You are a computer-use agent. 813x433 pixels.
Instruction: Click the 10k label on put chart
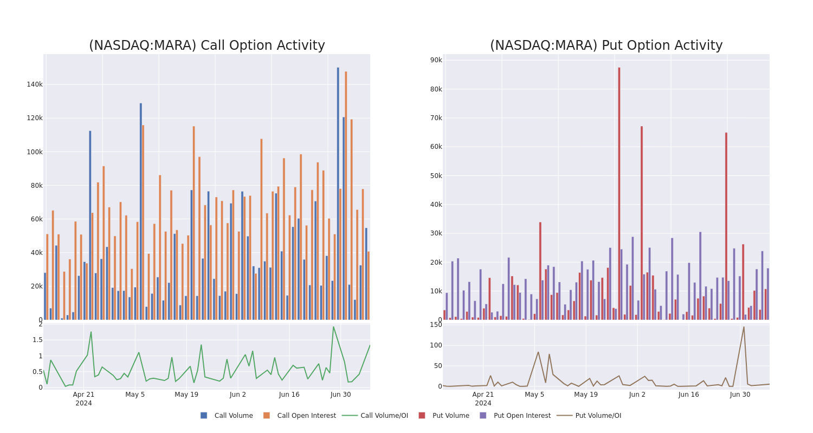436,291
